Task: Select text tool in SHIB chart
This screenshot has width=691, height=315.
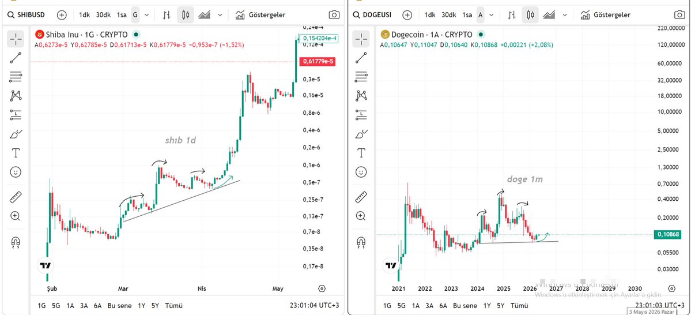Action: pyautogui.click(x=16, y=153)
